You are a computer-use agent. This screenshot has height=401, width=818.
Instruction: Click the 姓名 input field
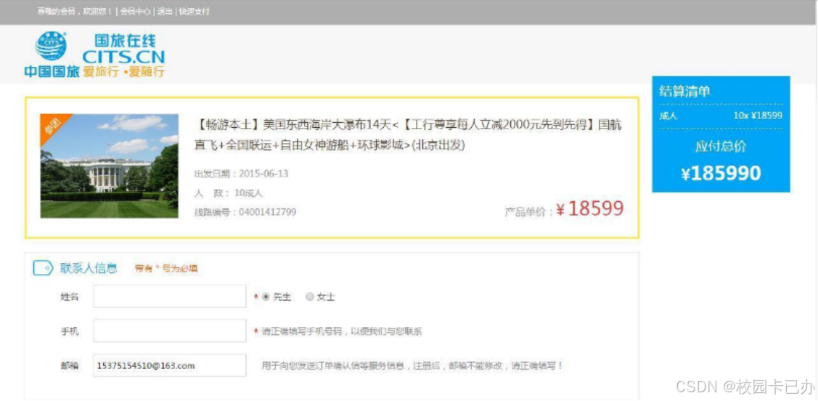pyautogui.click(x=170, y=296)
